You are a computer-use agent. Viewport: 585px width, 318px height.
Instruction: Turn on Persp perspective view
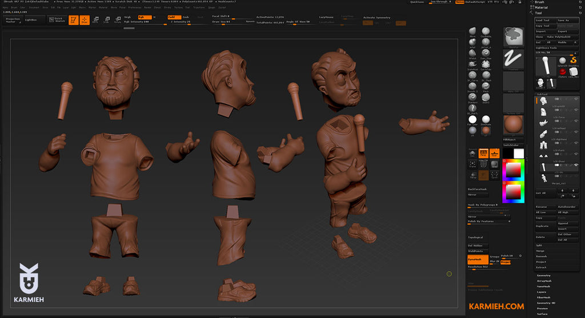(483, 153)
